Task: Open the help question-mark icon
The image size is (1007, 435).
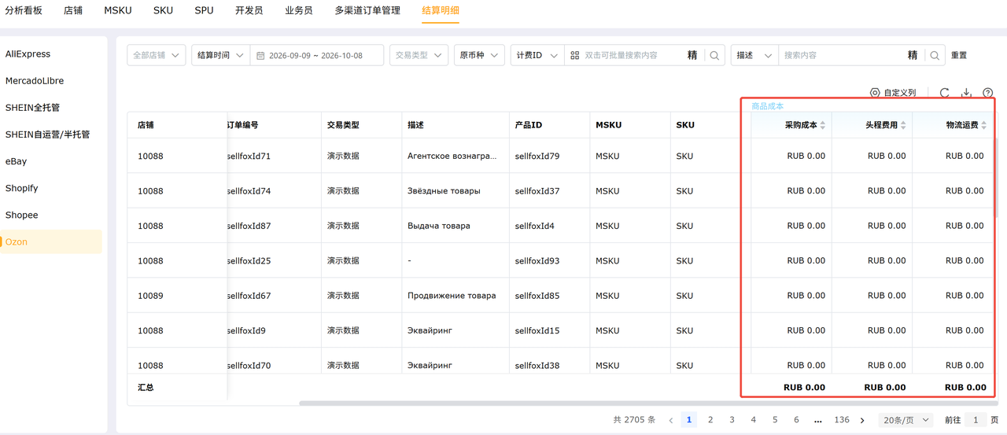Action: (988, 93)
